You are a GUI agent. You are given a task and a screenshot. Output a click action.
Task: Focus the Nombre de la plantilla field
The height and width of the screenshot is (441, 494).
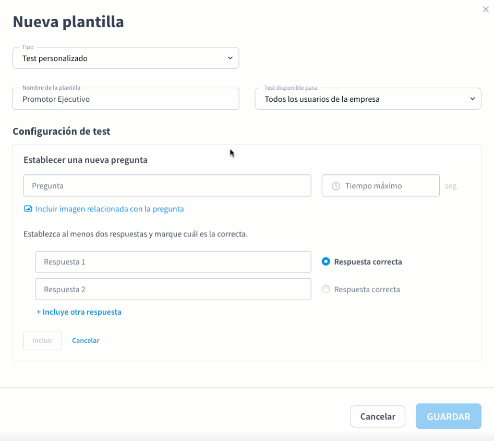125,99
